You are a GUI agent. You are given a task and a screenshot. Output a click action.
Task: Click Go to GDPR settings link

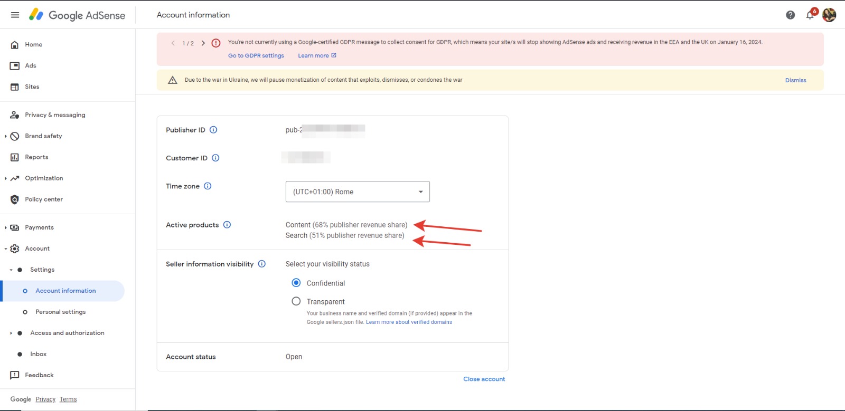pos(256,55)
